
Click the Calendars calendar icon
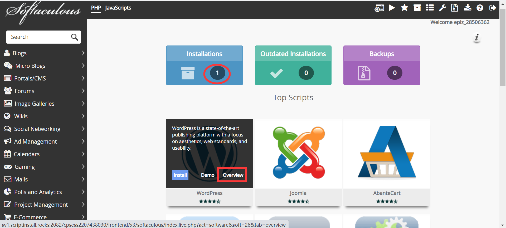pyautogui.click(x=7, y=154)
